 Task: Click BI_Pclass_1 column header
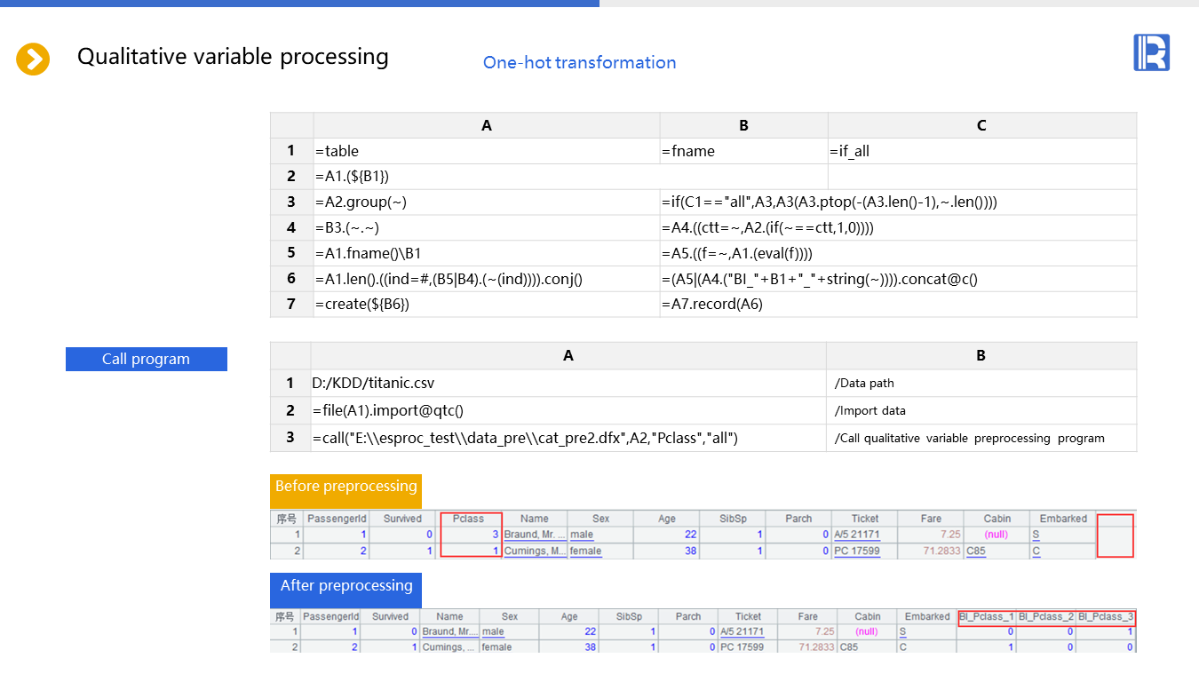coord(987,616)
